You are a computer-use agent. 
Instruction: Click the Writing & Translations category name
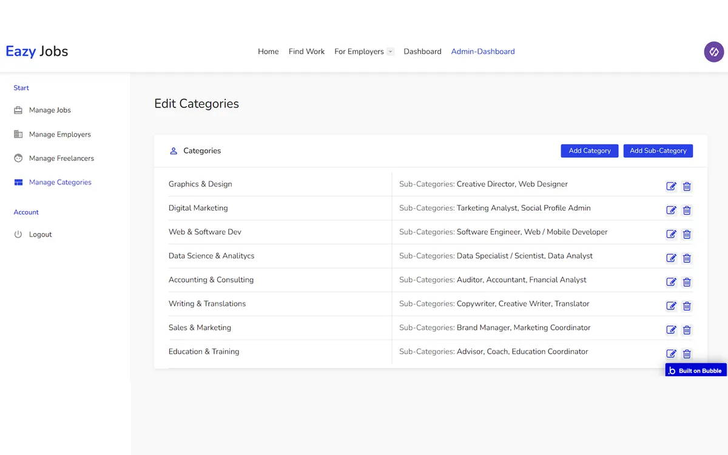click(x=207, y=304)
